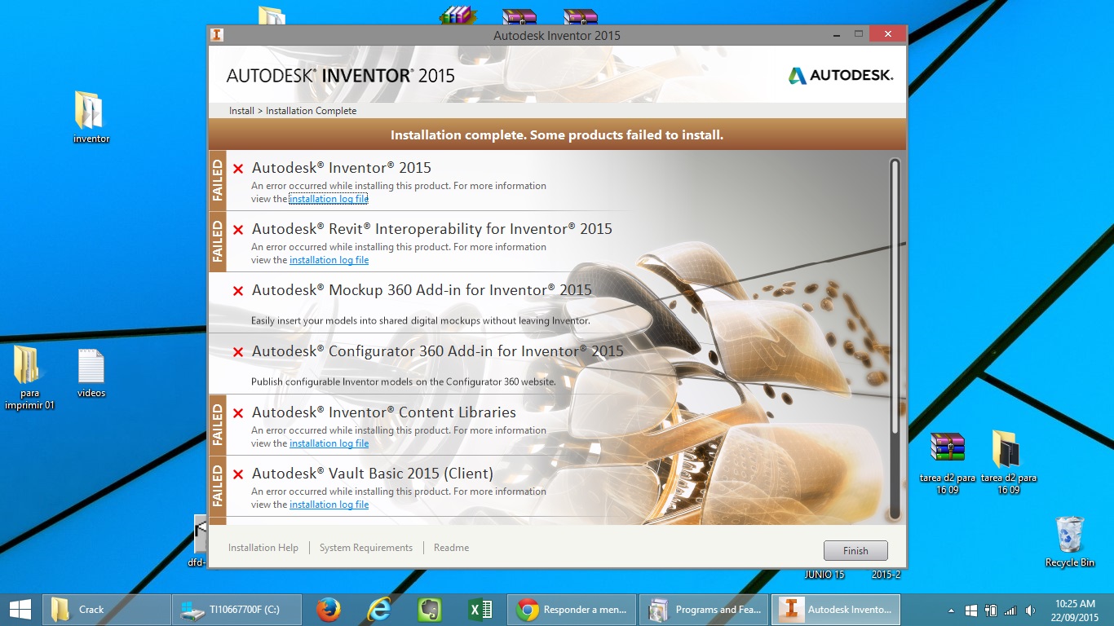Switch to the Chrome 'Responder a men...' window
Viewport: 1114px width, 626px height.
[571, 609]
